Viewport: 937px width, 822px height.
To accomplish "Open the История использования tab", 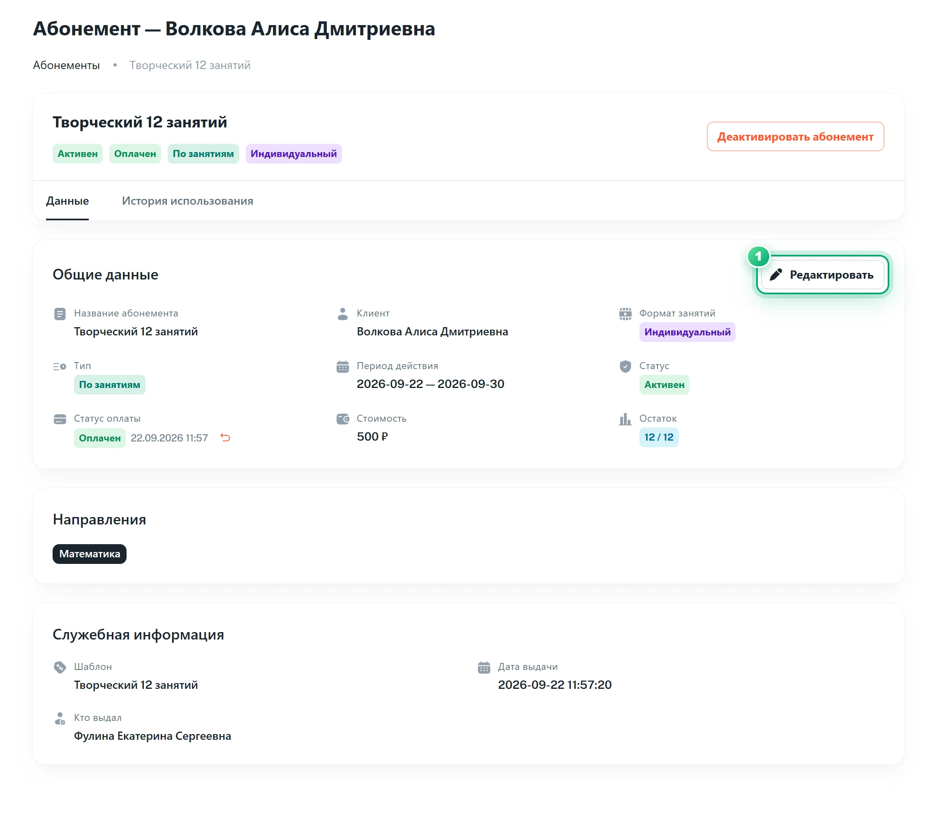I will [187, 201].
